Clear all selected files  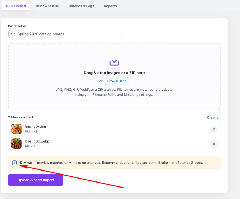[x=214, y=117]
